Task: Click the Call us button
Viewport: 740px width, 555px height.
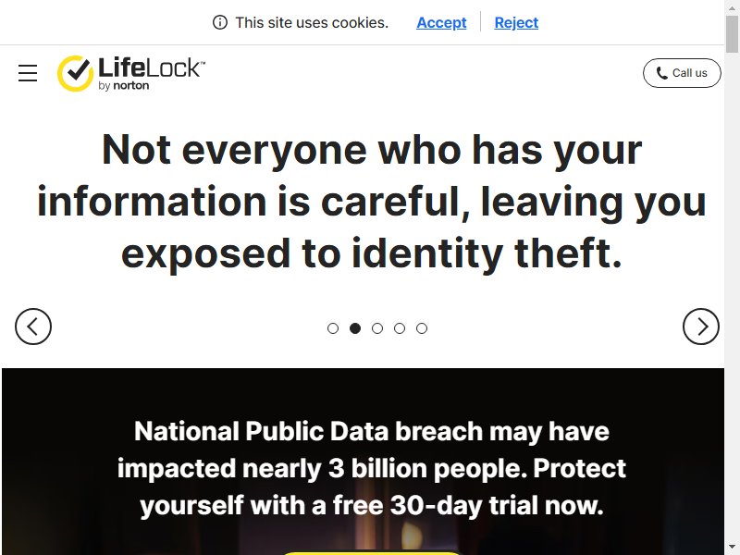Action: [682, 73]
